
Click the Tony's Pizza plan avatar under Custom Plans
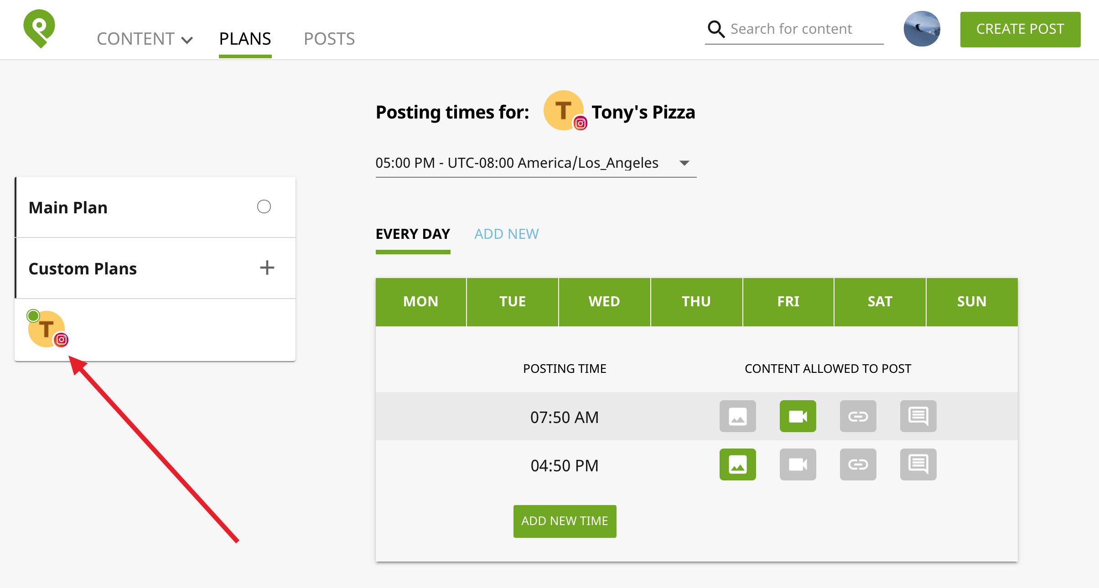coord(46,329)
